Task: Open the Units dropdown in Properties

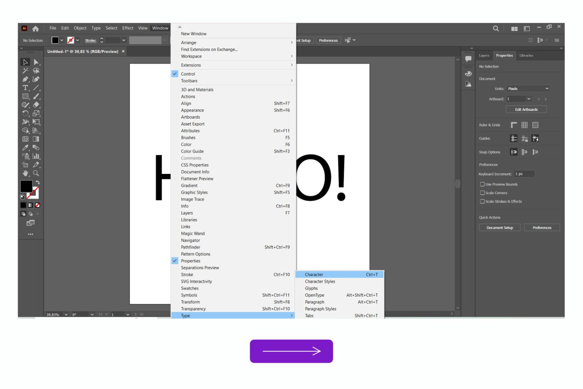Action: pyautogui.click(x=528, y=88)
